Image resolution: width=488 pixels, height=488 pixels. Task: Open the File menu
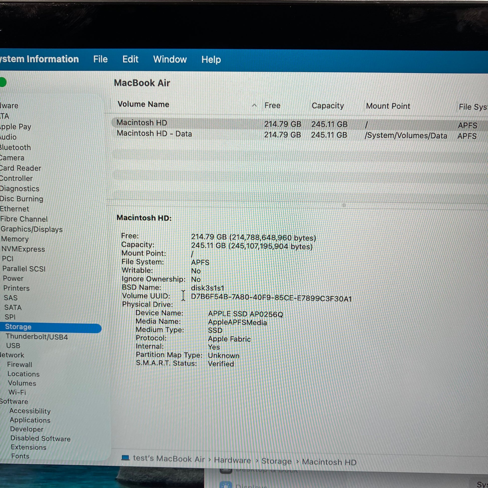click(100, 59)
